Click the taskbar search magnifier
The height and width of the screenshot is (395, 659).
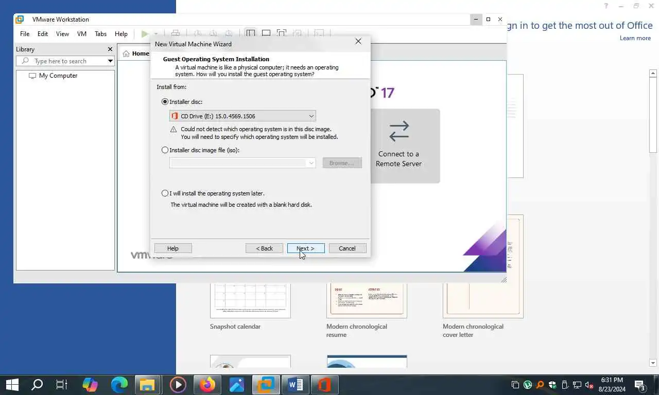37,385
